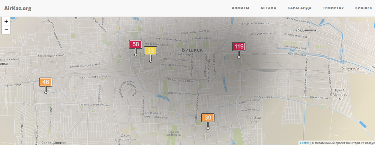Open the АСТАНА navigation item
The height and width of the screenshot is (145, 375).
coord(268,8)
